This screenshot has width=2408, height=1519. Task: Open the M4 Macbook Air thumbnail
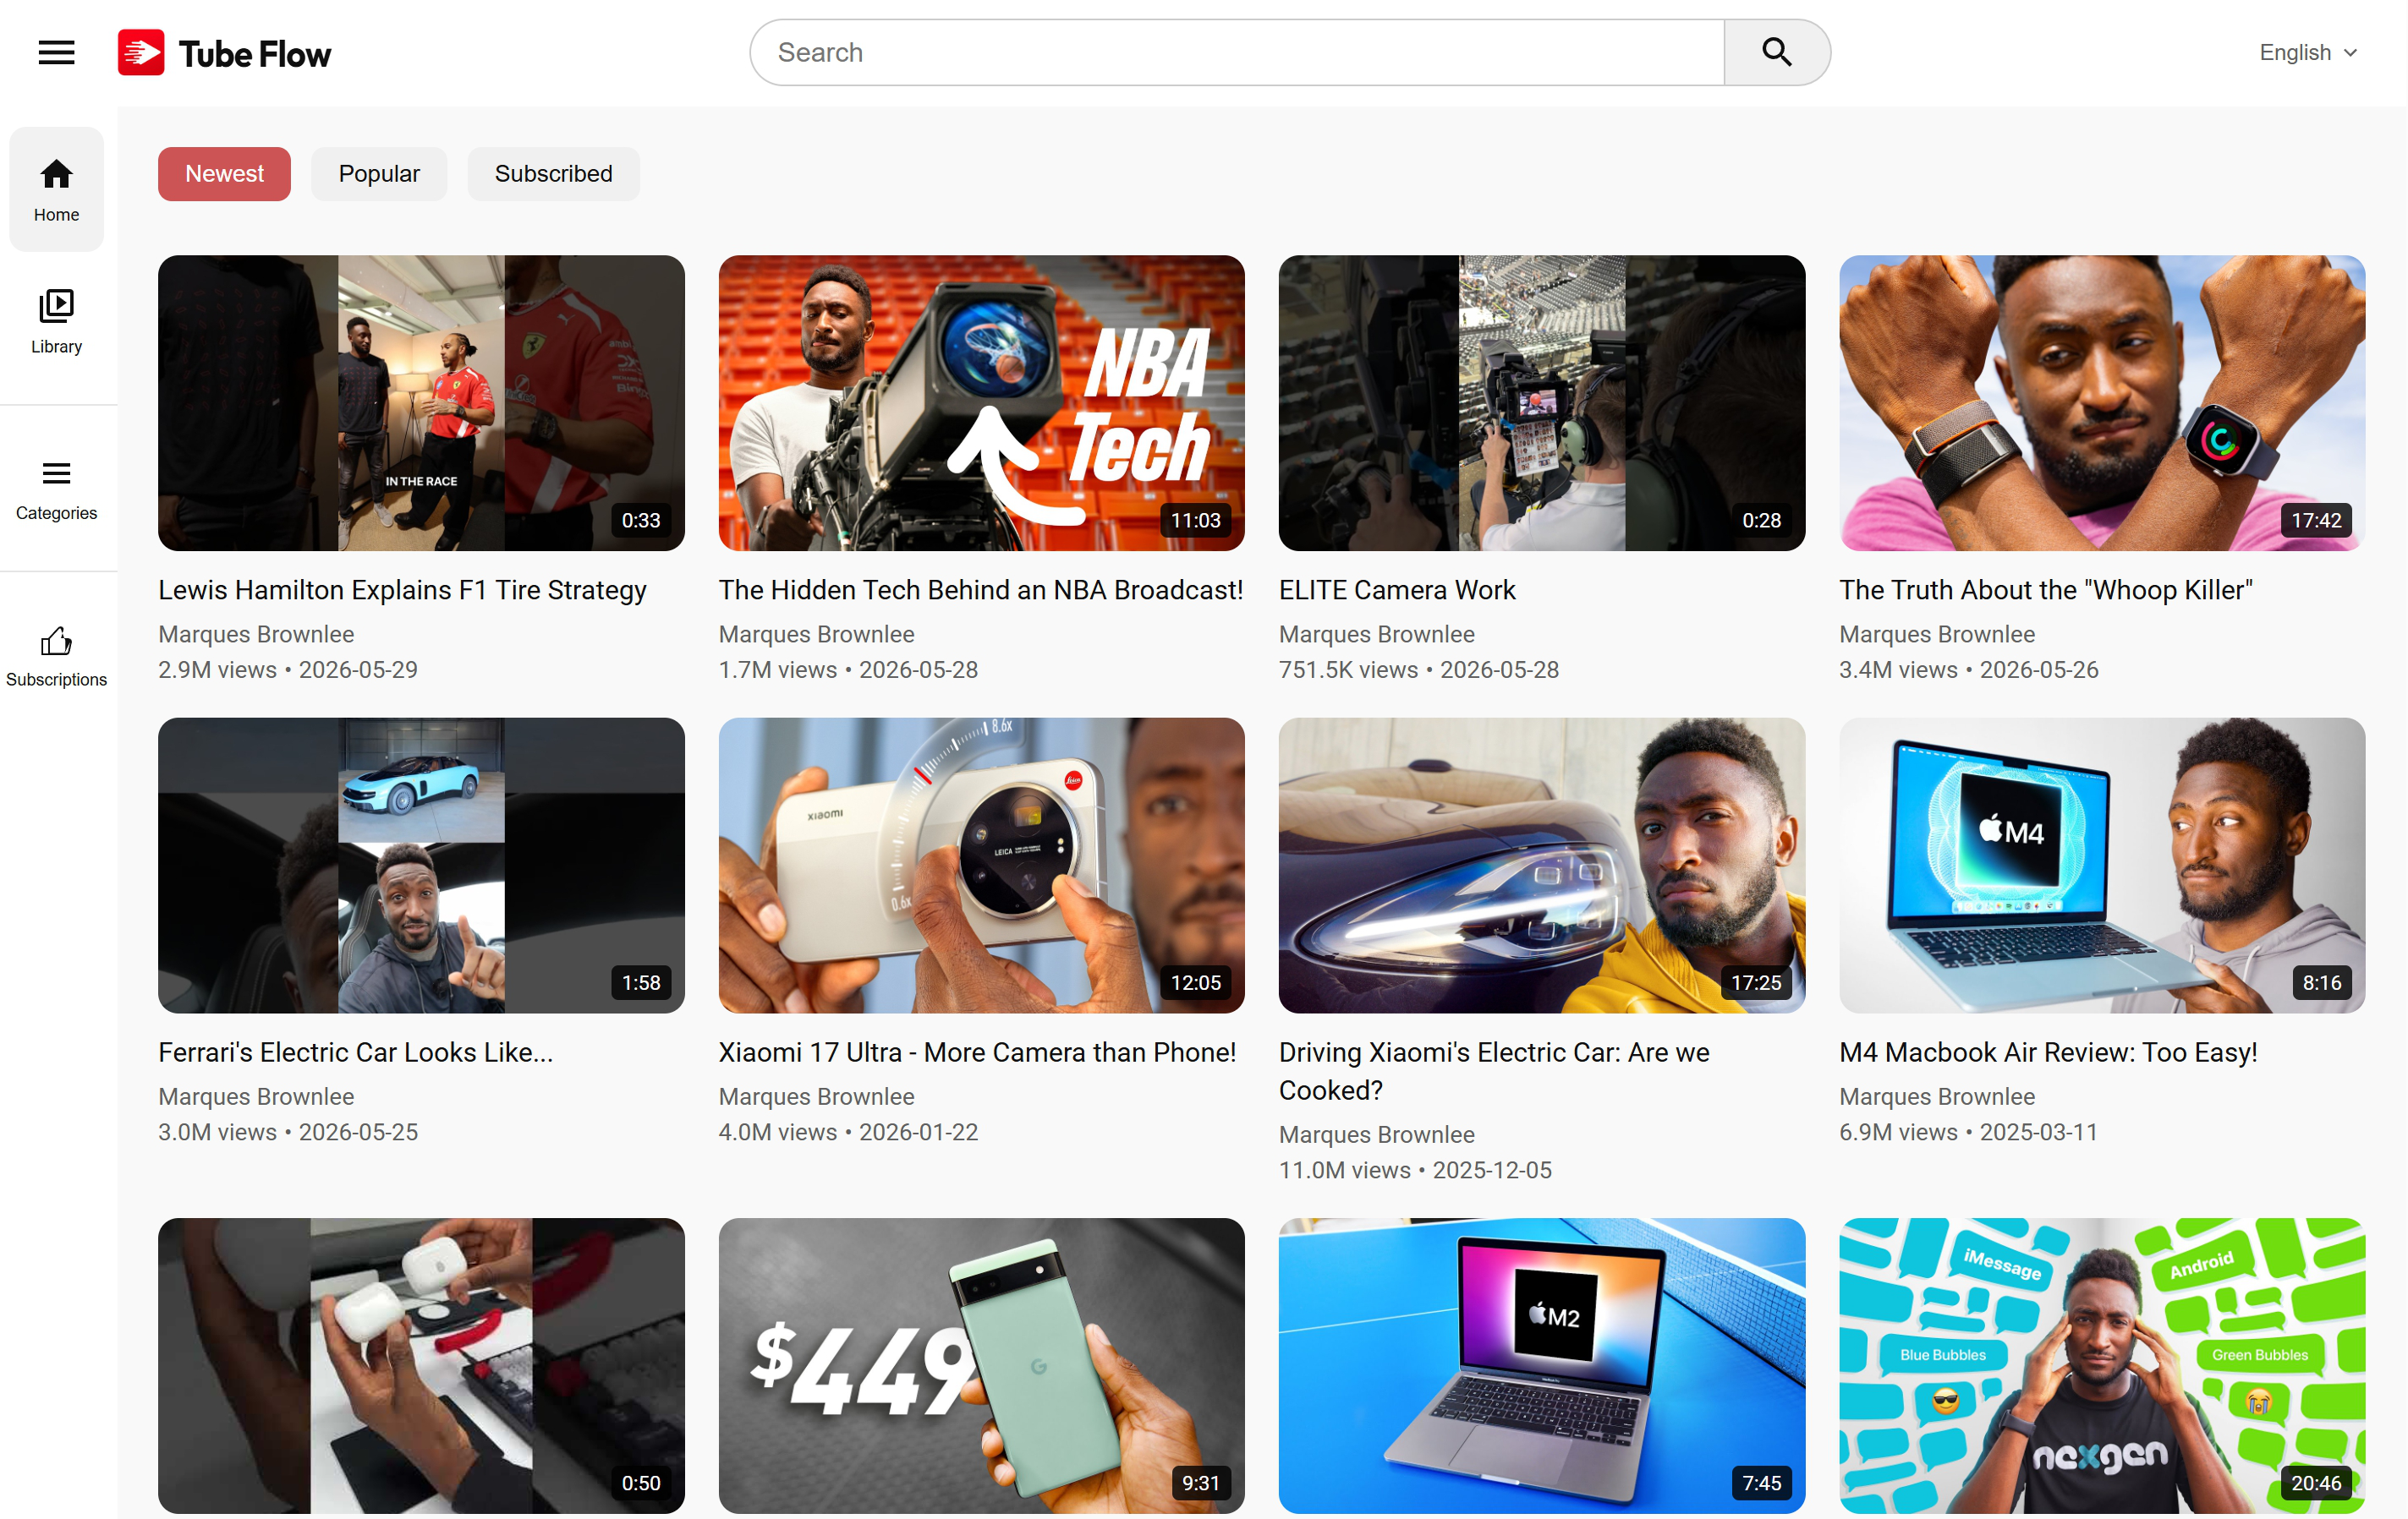2102,866
